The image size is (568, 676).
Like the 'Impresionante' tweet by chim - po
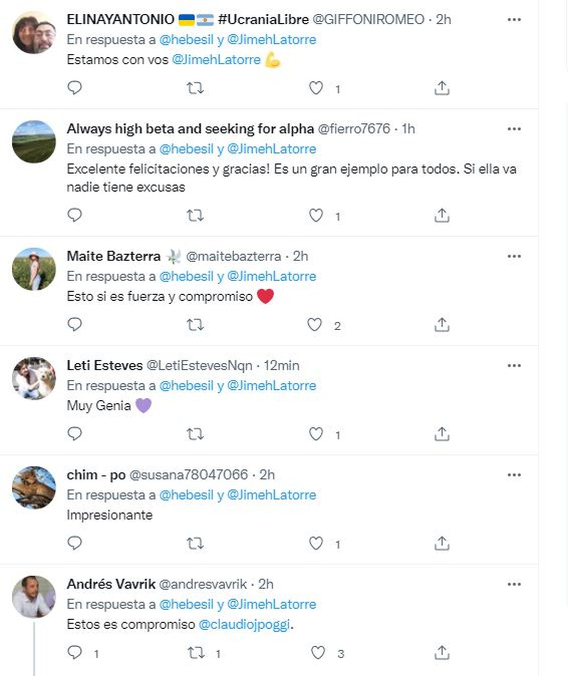coord(316,543)
